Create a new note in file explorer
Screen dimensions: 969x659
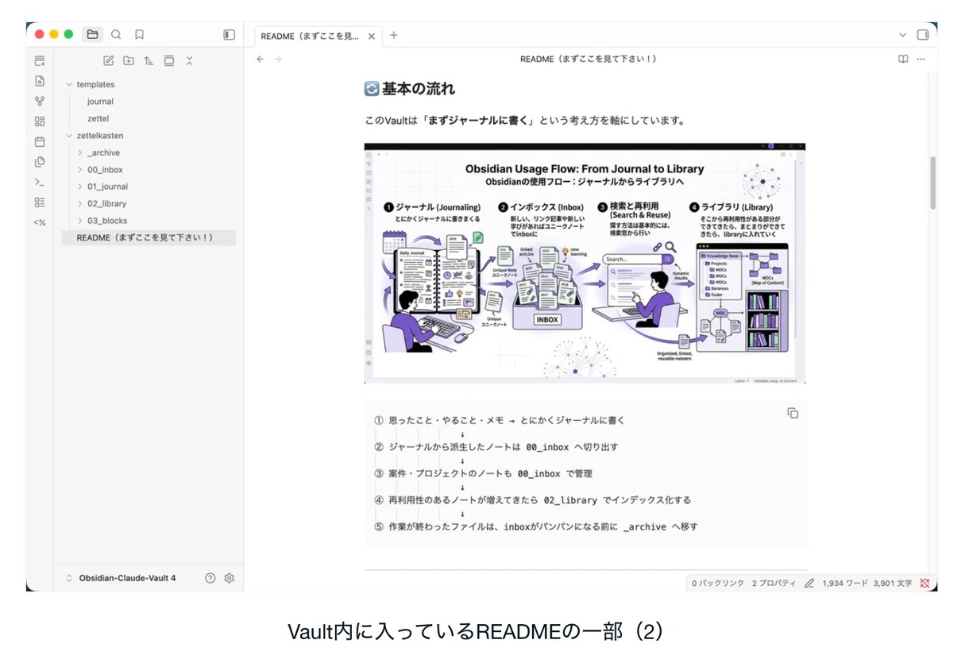tap(108, 60)
